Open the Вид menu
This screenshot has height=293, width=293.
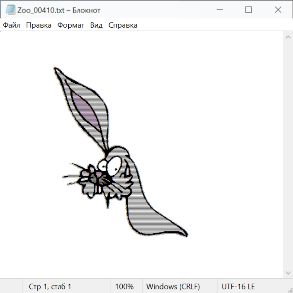tap(96, 25)
